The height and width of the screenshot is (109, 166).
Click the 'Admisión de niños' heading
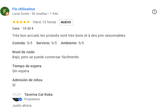click(x=27, y=80)
